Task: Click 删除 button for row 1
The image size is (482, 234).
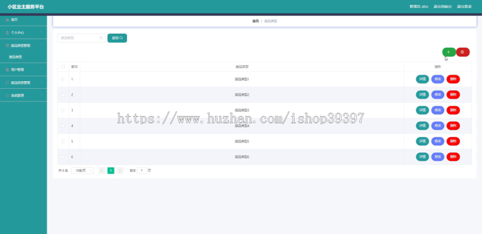Action: pyautogui.click(x=453, y=79)
